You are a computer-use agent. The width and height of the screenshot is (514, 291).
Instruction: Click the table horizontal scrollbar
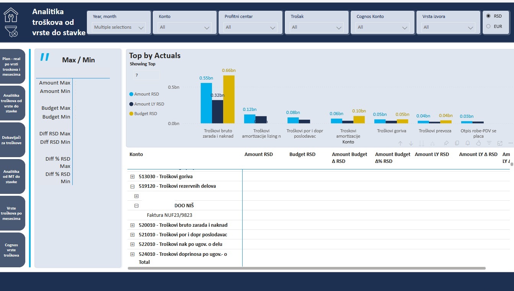coord(307,268)
